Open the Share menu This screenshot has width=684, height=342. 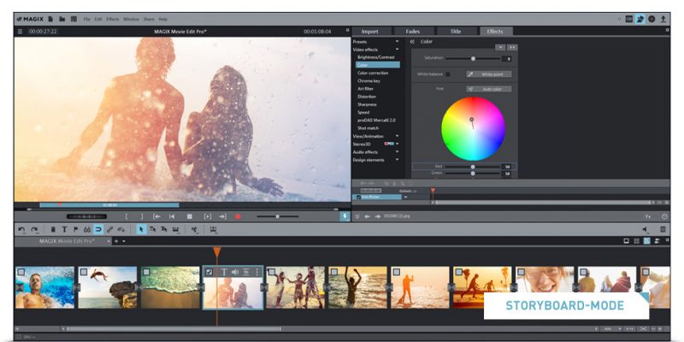tap(149, 19)
